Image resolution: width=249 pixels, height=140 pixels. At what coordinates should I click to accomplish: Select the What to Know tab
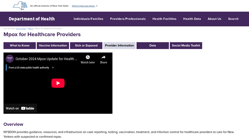[20, 45]
